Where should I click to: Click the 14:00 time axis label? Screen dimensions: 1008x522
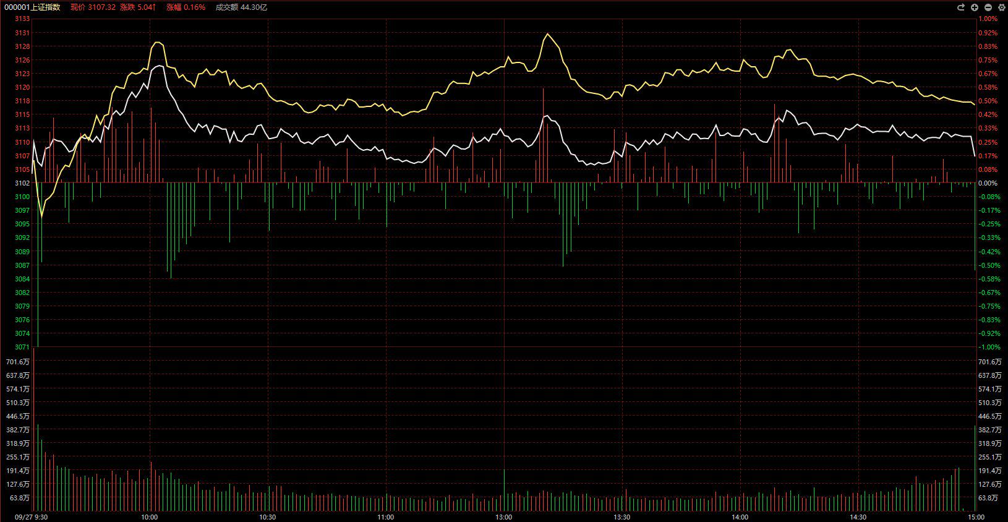tap(740, 517)
